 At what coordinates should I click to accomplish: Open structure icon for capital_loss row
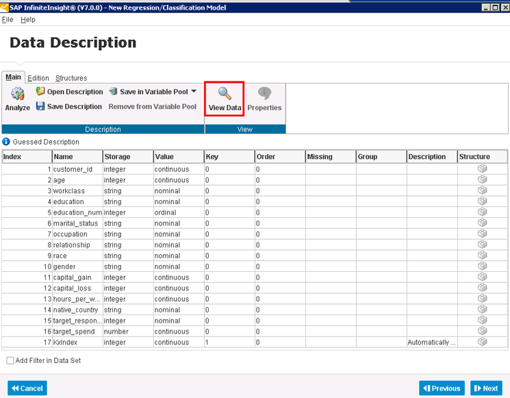[482, 288]
